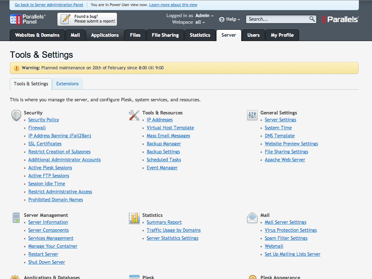Screen dimensions: 372x279
Task: Expand the Webspace all dropdown
Action: (200, 22)
